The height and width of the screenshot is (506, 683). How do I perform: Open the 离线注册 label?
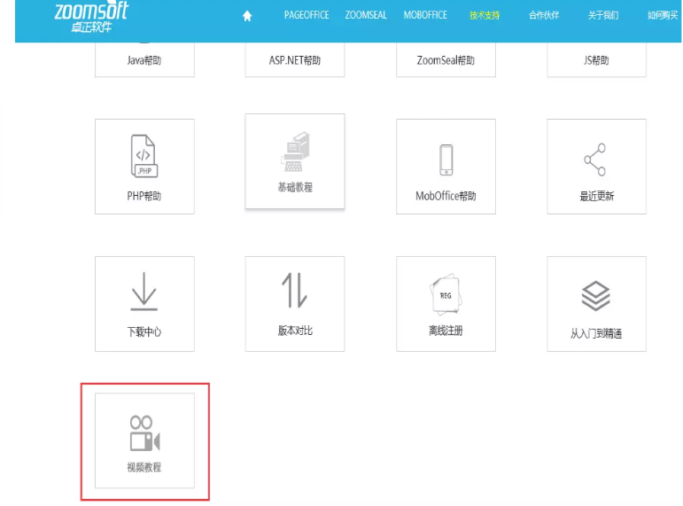point(446,331)
